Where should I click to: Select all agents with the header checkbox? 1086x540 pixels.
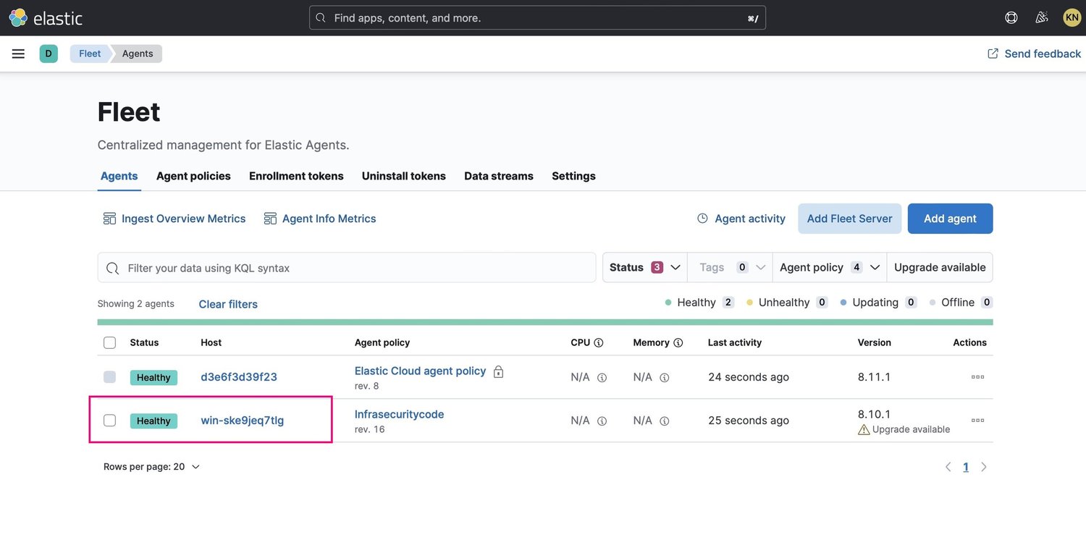pyautogui.click(x=109, y=342)
